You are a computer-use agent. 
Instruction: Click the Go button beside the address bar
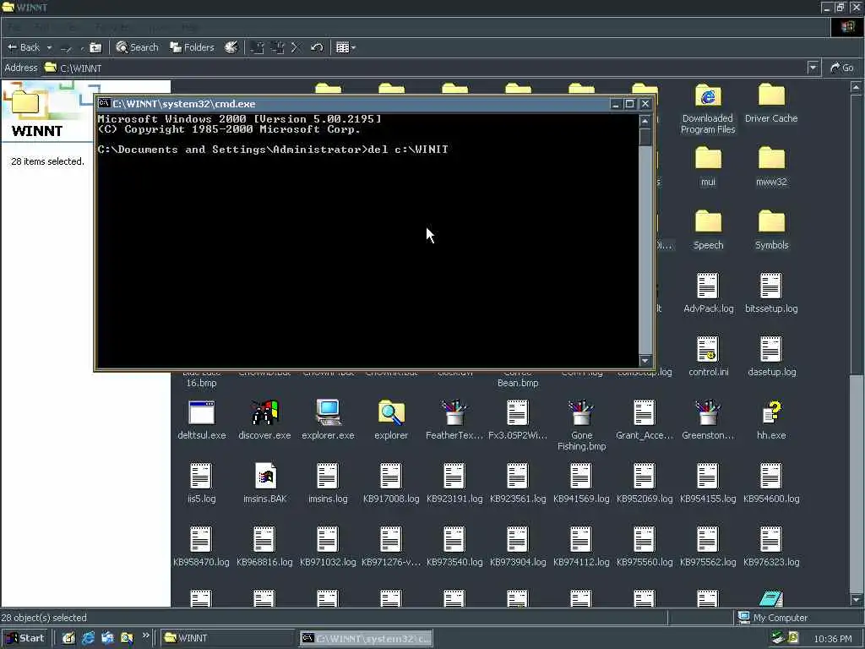point(842,68)
